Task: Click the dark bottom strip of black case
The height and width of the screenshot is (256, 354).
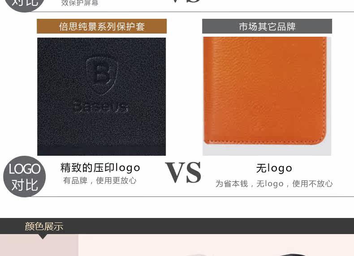Action: pos(102,149)
